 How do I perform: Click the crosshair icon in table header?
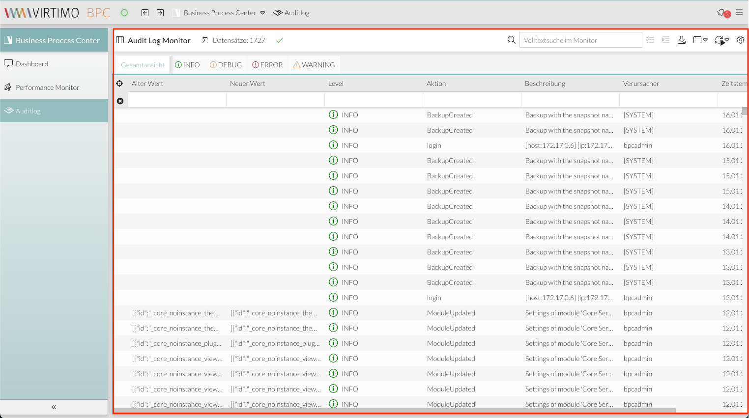click(x=119, y=84)
